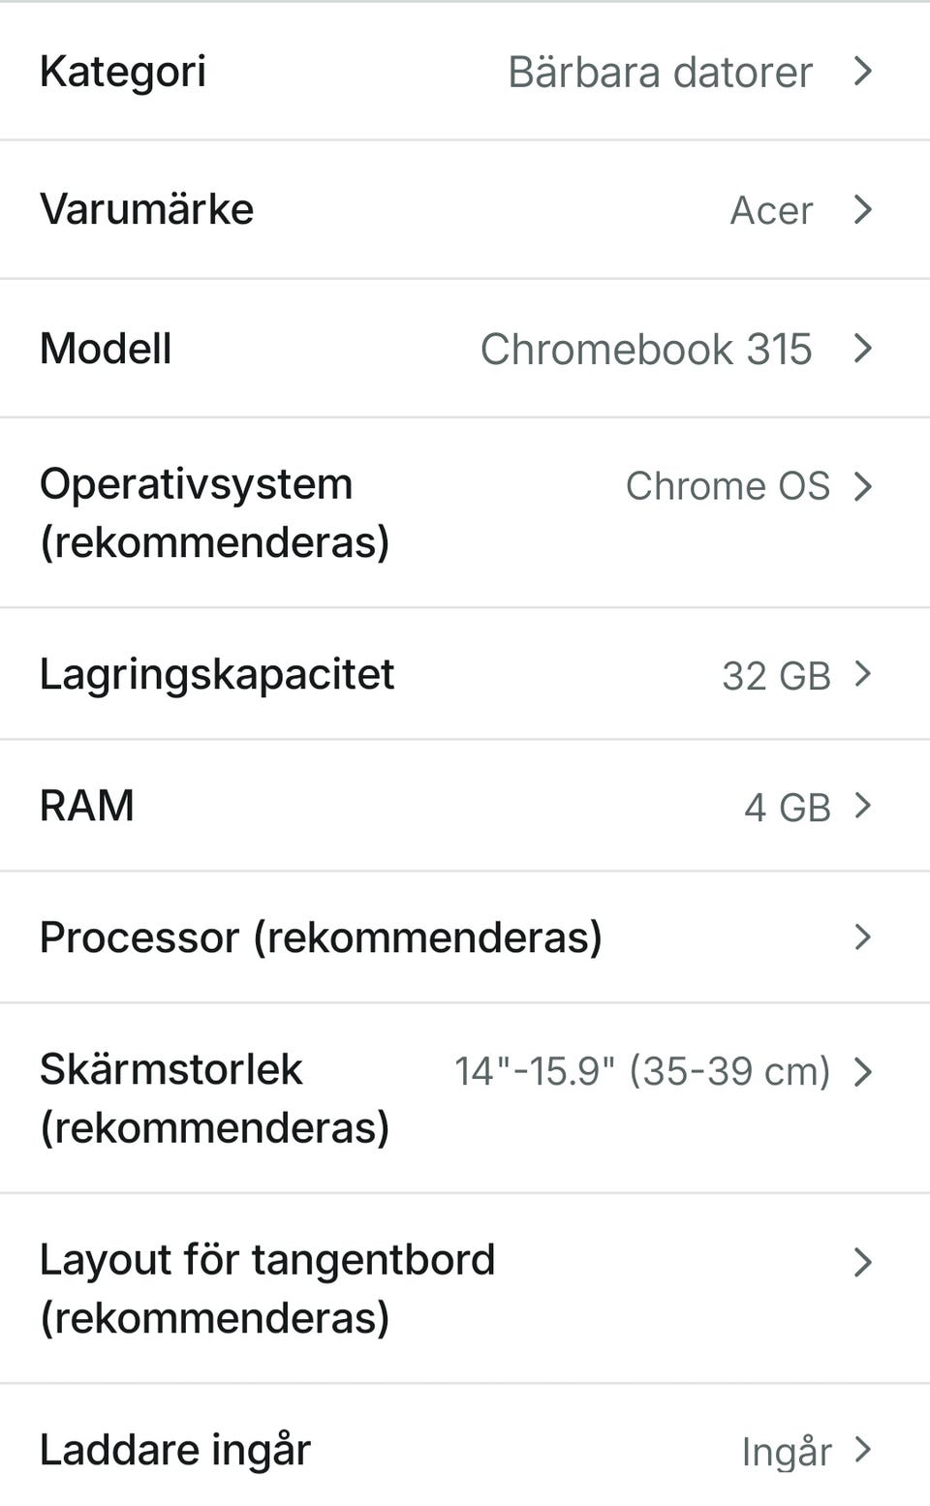The height and width of the screenshot is (1506, 930).
Task: Set the Processor (rekommenderas) field
Action: pyautogui.click(x=321, y=937)
